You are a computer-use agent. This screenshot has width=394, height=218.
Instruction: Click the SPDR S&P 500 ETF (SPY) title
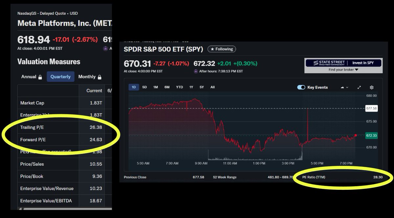coord(164,49)
